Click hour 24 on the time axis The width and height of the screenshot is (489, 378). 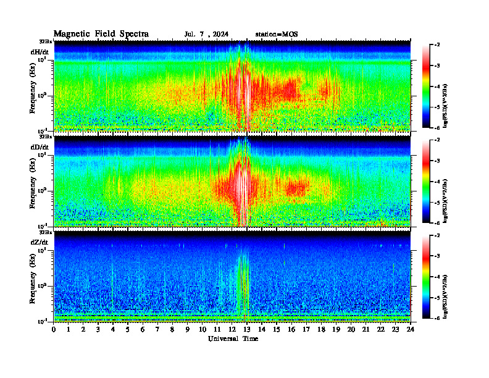(x=411, y=329)
